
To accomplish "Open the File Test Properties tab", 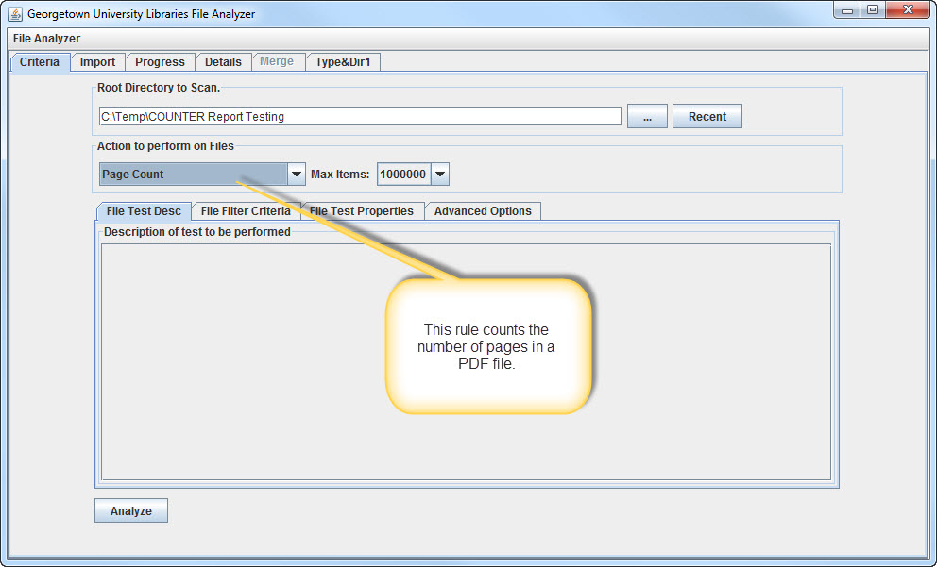I will click(363, 211).
